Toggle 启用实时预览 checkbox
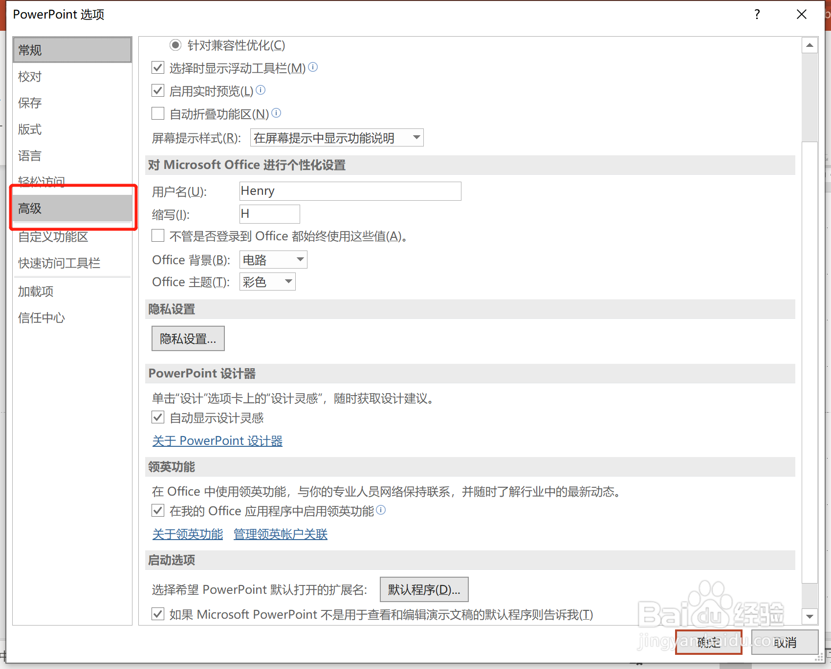The image size is (831, 669). tap(158, 91)
